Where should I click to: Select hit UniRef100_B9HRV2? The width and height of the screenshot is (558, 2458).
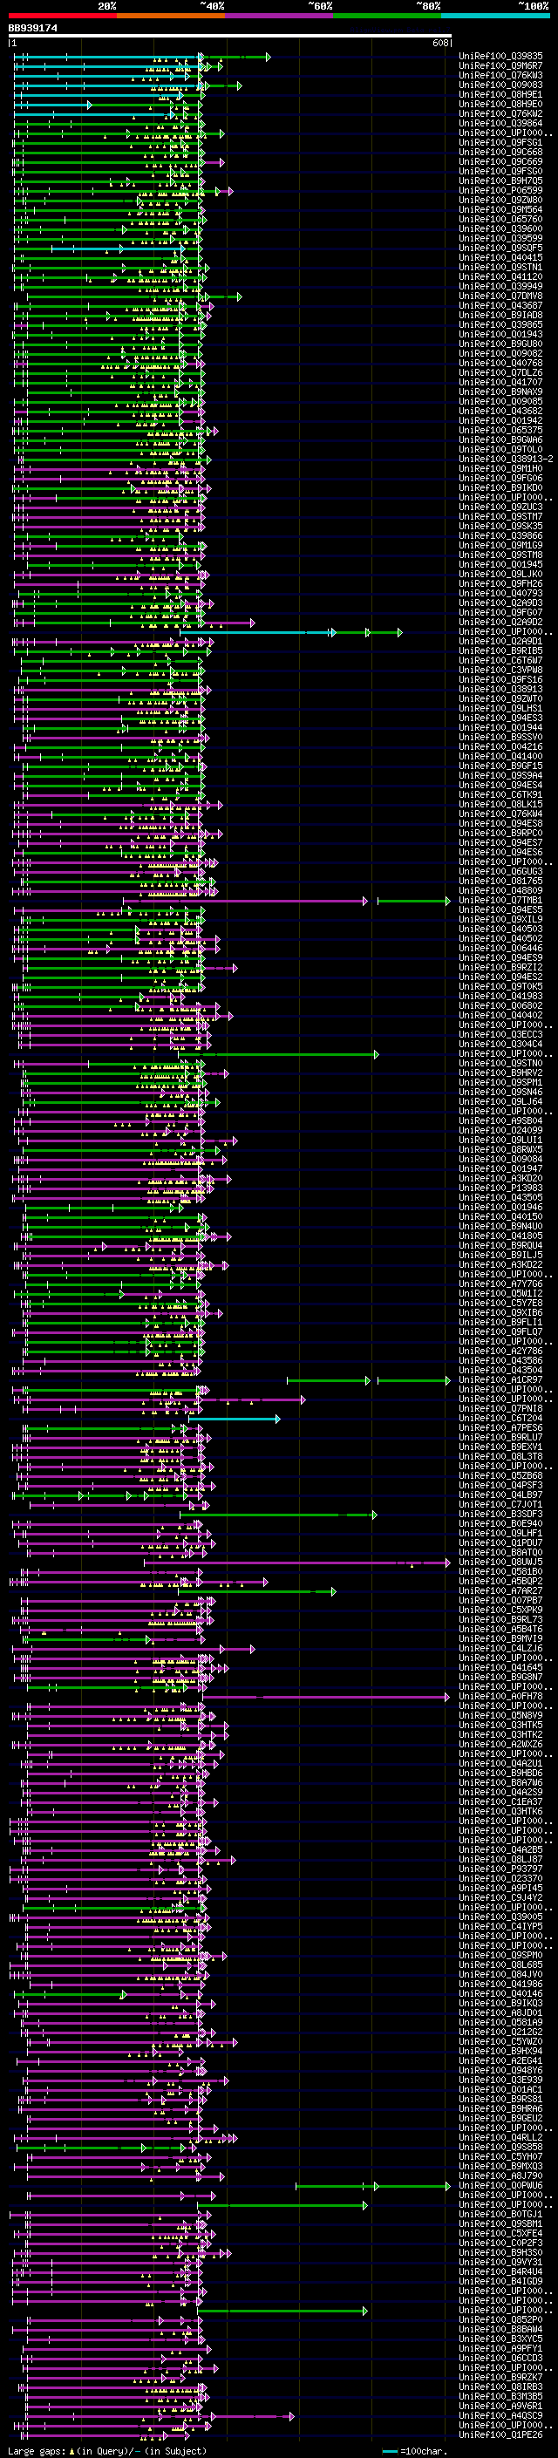click(500, 1073)
